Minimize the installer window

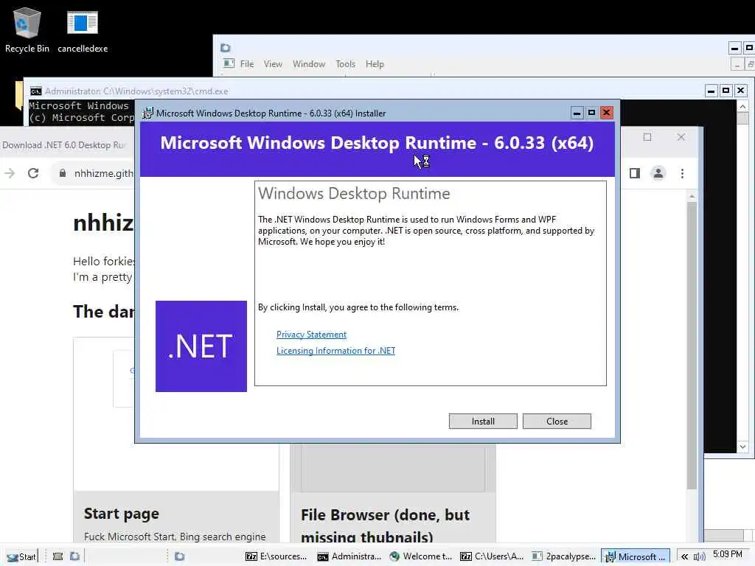pos(577,113)
